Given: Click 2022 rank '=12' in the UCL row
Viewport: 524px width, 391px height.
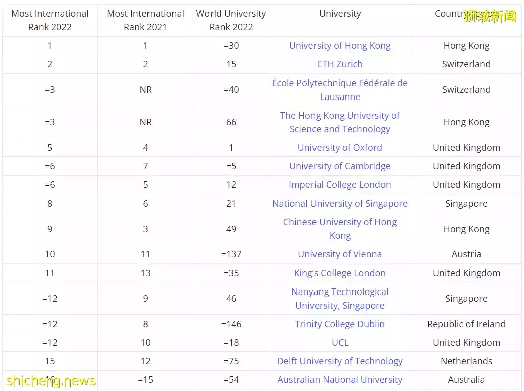Looking at the screenshot, I should coord(50,343).
